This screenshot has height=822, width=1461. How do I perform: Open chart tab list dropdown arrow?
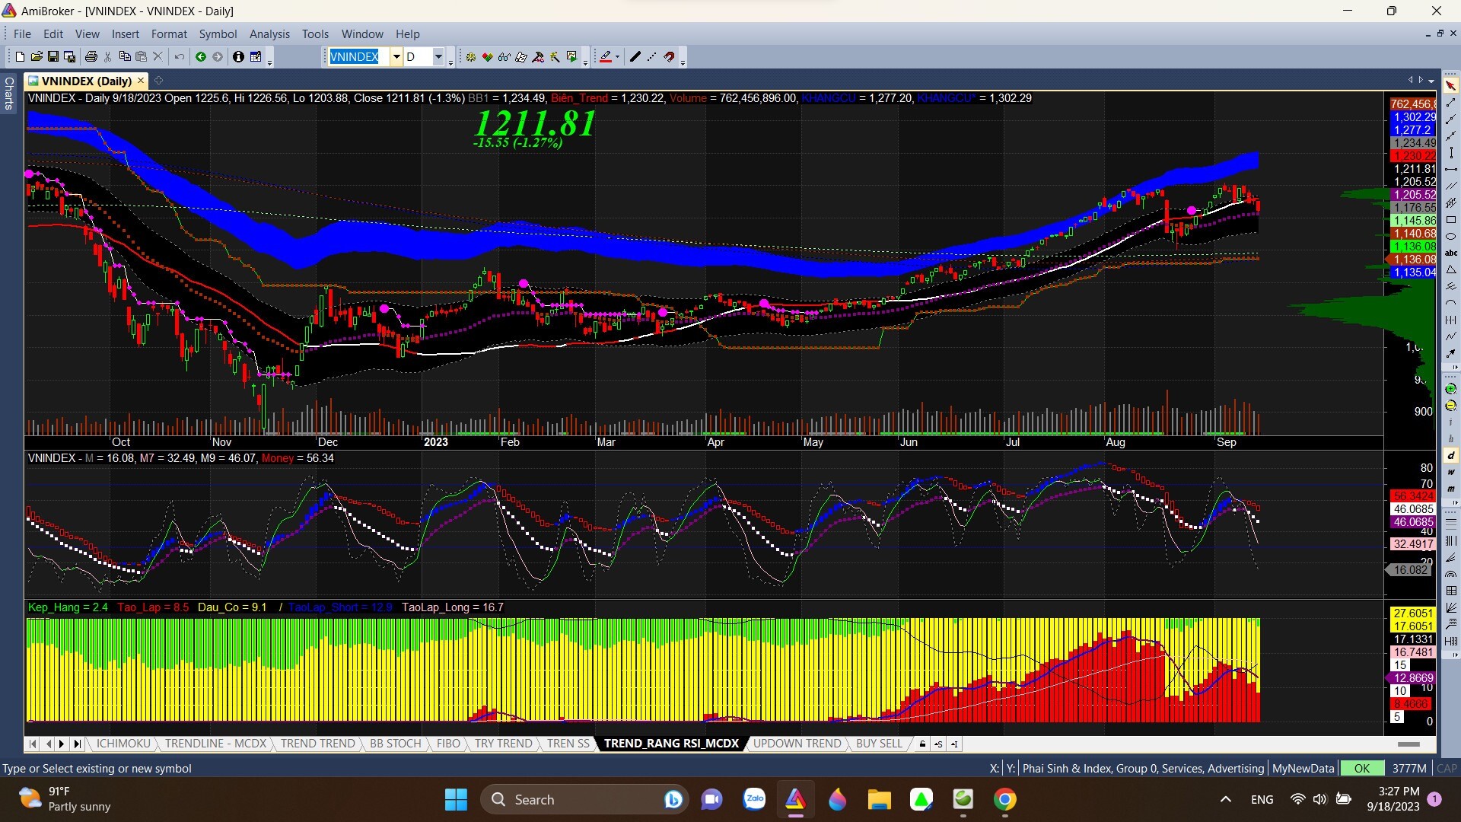point(1431,81)
